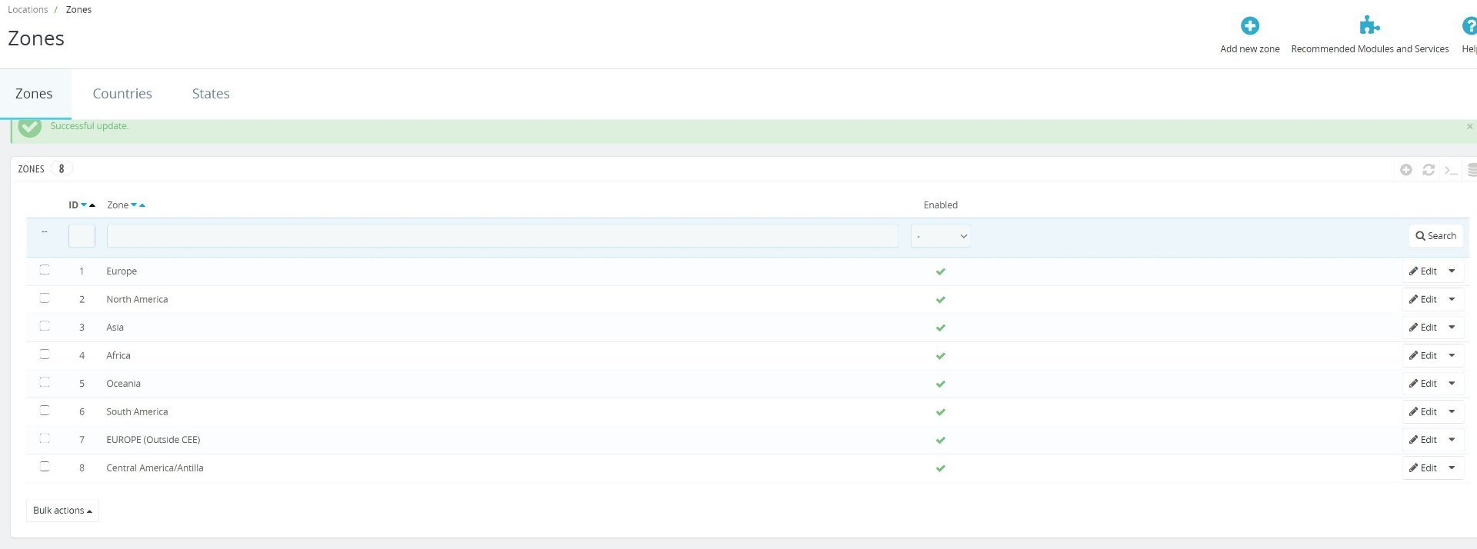Tick EUROPE (Outside CEE) row checkbox

[45, 438]
